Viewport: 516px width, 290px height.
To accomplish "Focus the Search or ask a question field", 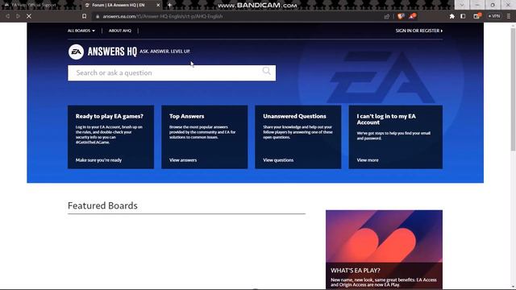I will [x=172, y=73].
